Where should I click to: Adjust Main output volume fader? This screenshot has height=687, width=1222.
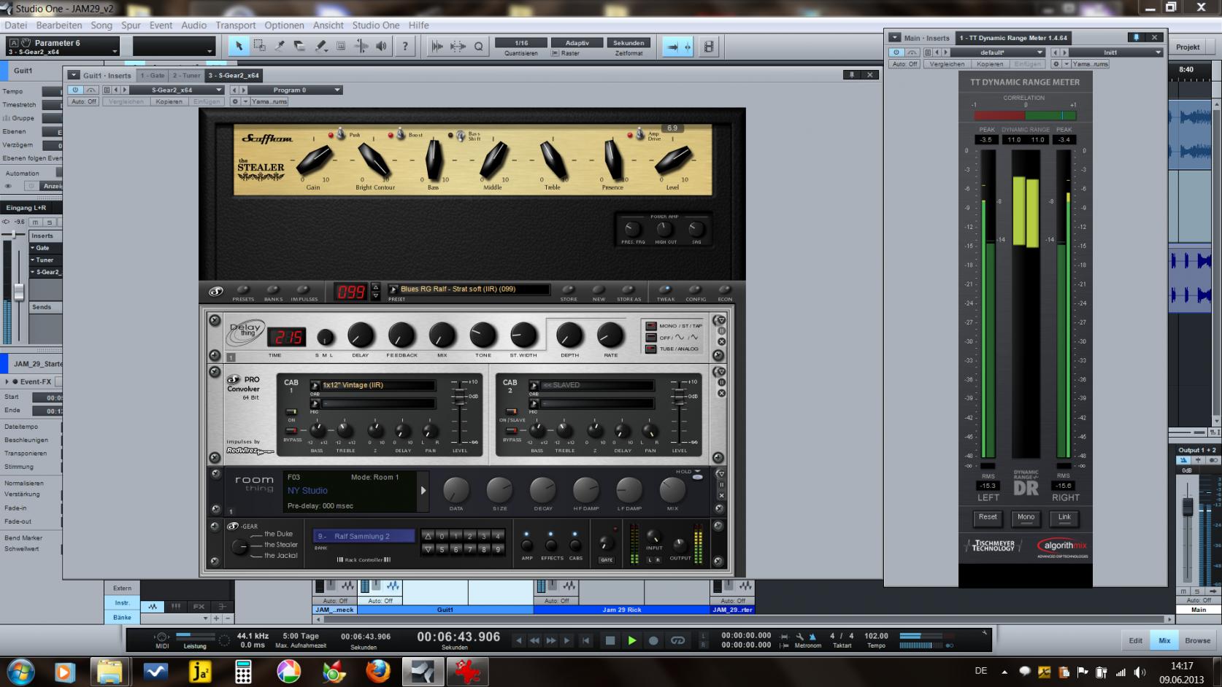[x=1187, y=508]
